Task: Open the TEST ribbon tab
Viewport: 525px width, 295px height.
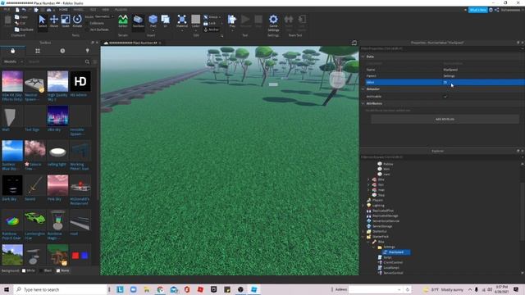Action: click(93, 10)
